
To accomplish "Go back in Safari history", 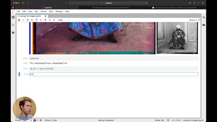I will click(28, 3).
